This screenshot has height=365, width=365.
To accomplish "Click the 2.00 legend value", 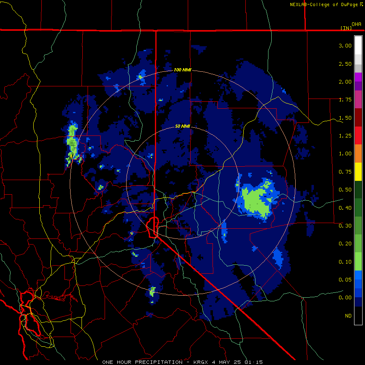I will point(345,82).
